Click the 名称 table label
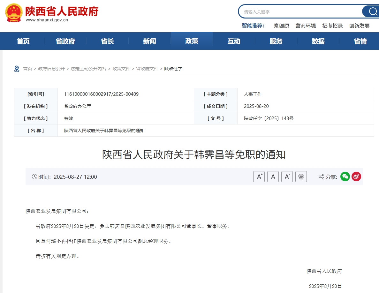Screen dimensions: 379x293 pos(36,131)
